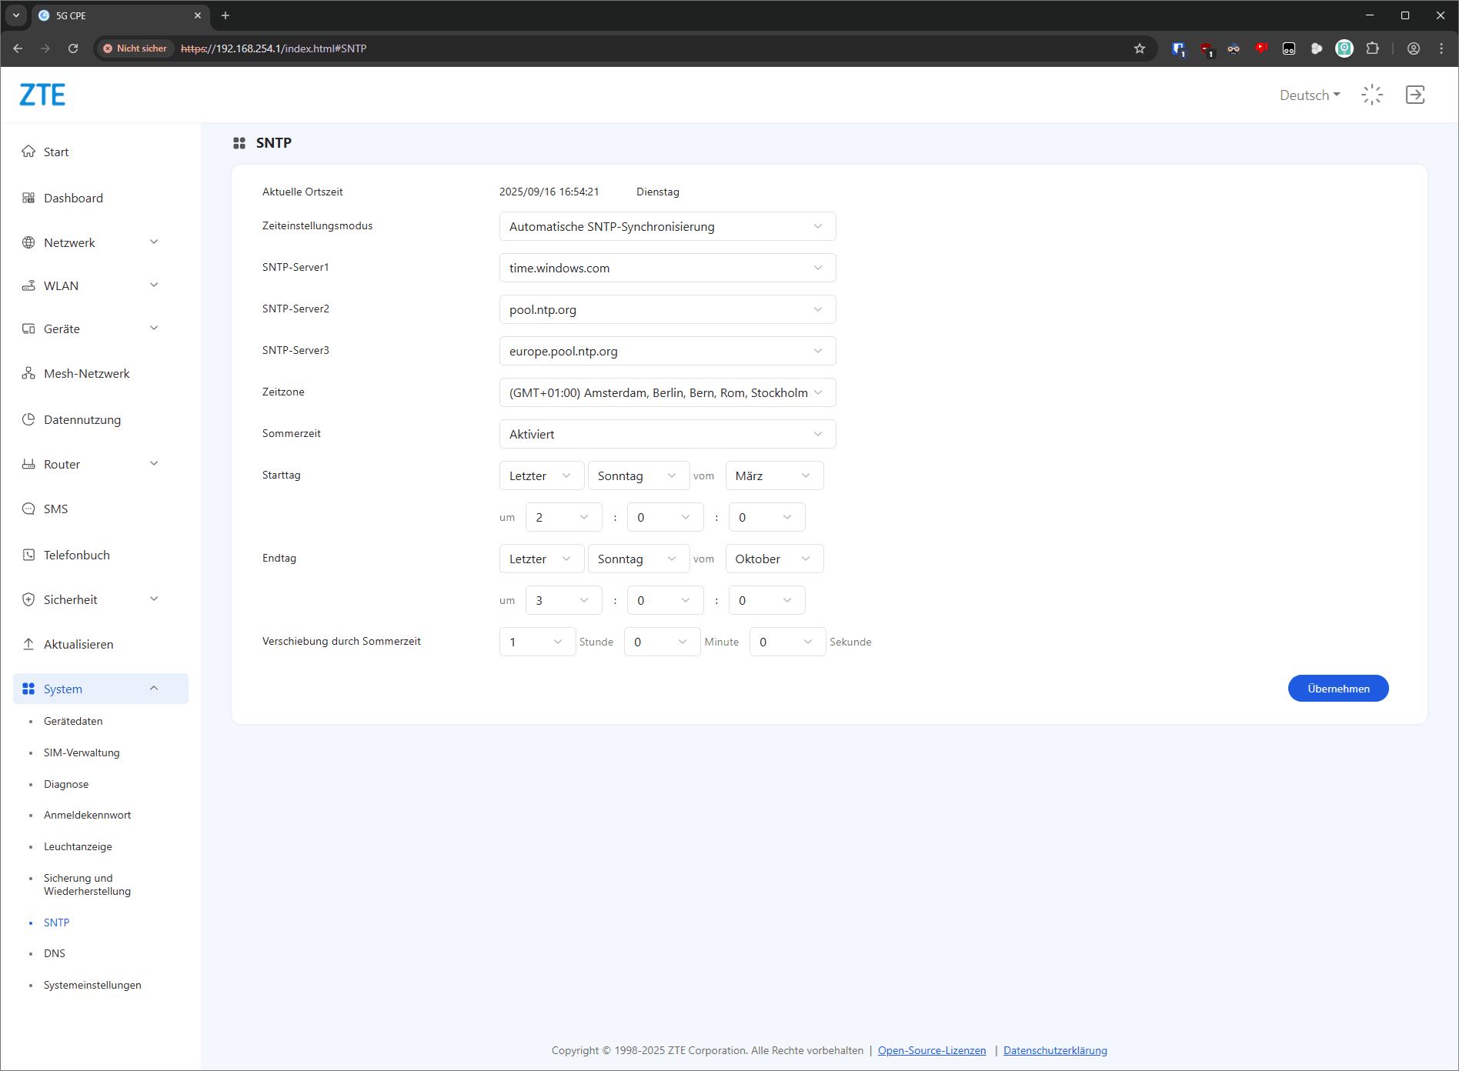
Task: Open the Verschiebung Stunde dropdown
Action: point(537,642)
